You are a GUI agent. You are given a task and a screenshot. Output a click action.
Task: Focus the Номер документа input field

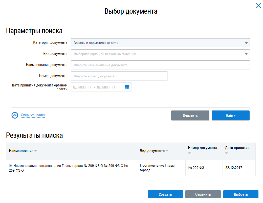(x=119, y=76)
